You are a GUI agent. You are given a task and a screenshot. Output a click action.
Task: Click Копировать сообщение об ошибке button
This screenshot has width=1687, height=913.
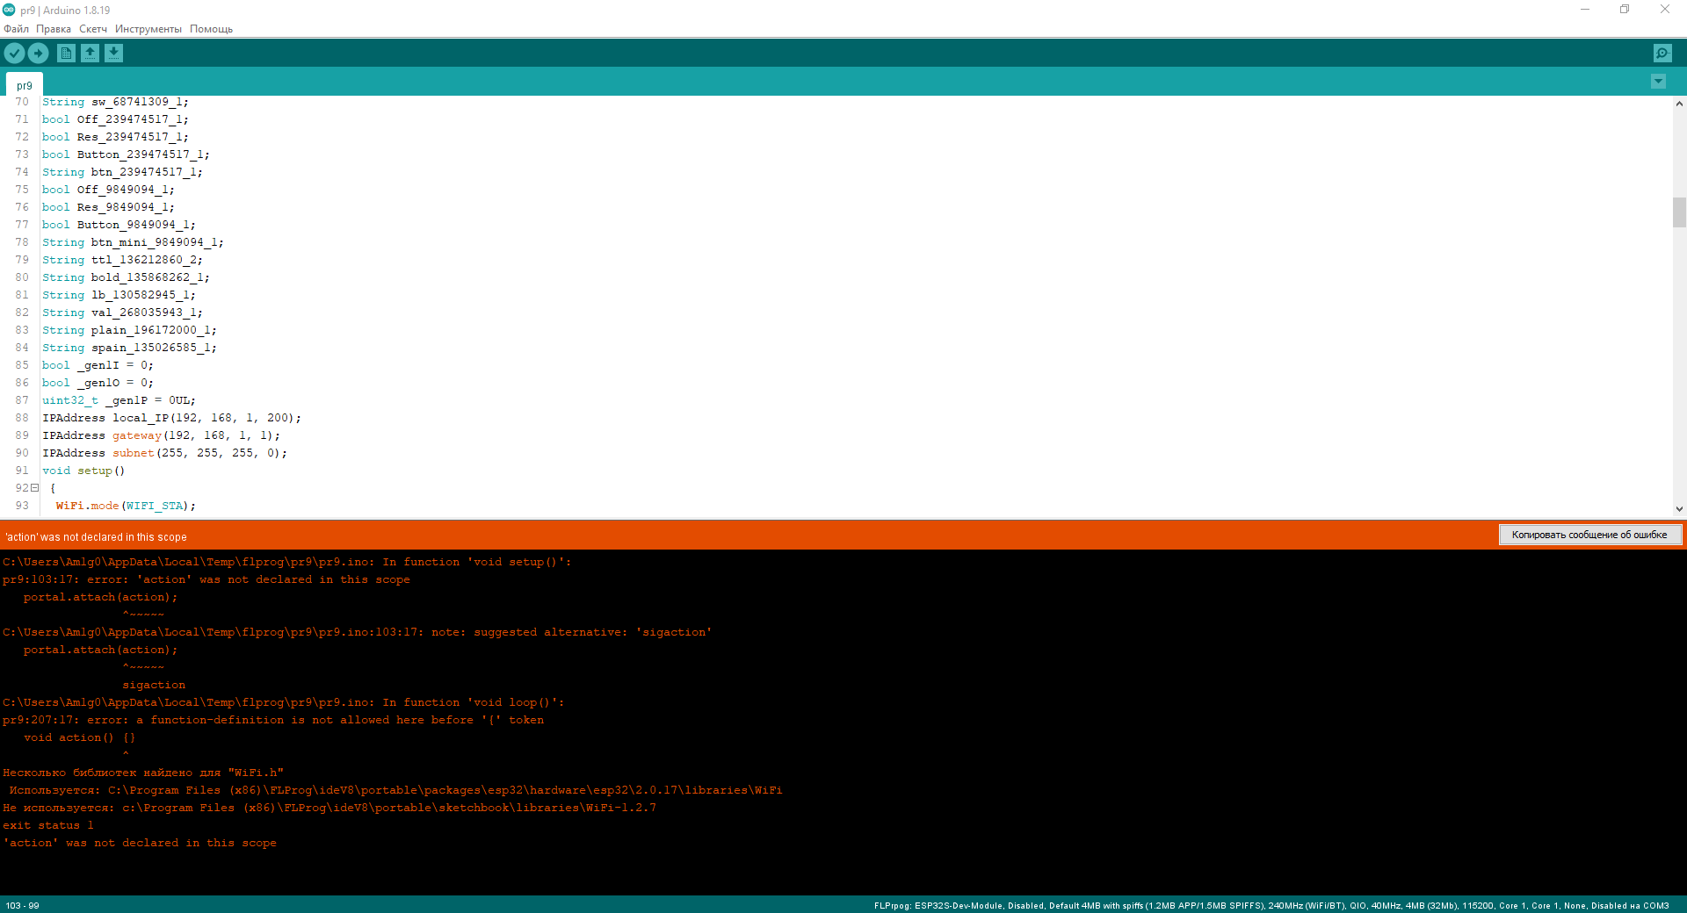point(1589,535)
